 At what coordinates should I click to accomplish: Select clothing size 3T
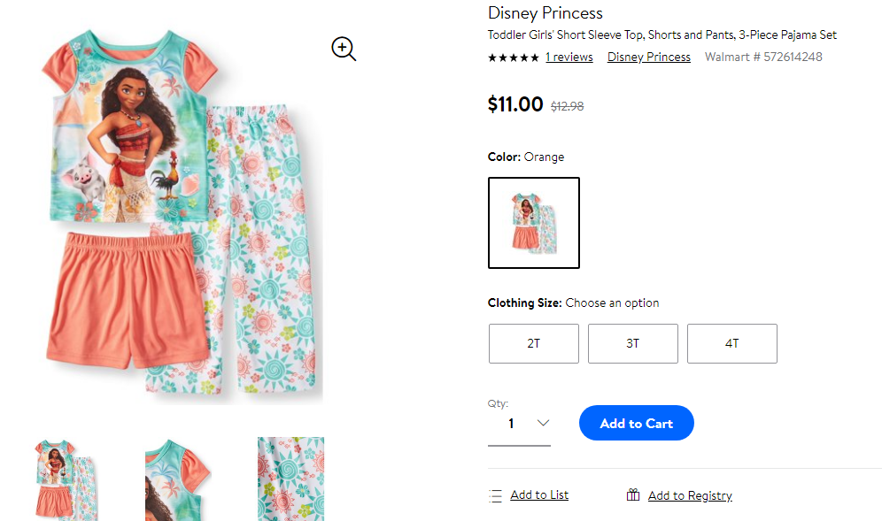(633, 343)
